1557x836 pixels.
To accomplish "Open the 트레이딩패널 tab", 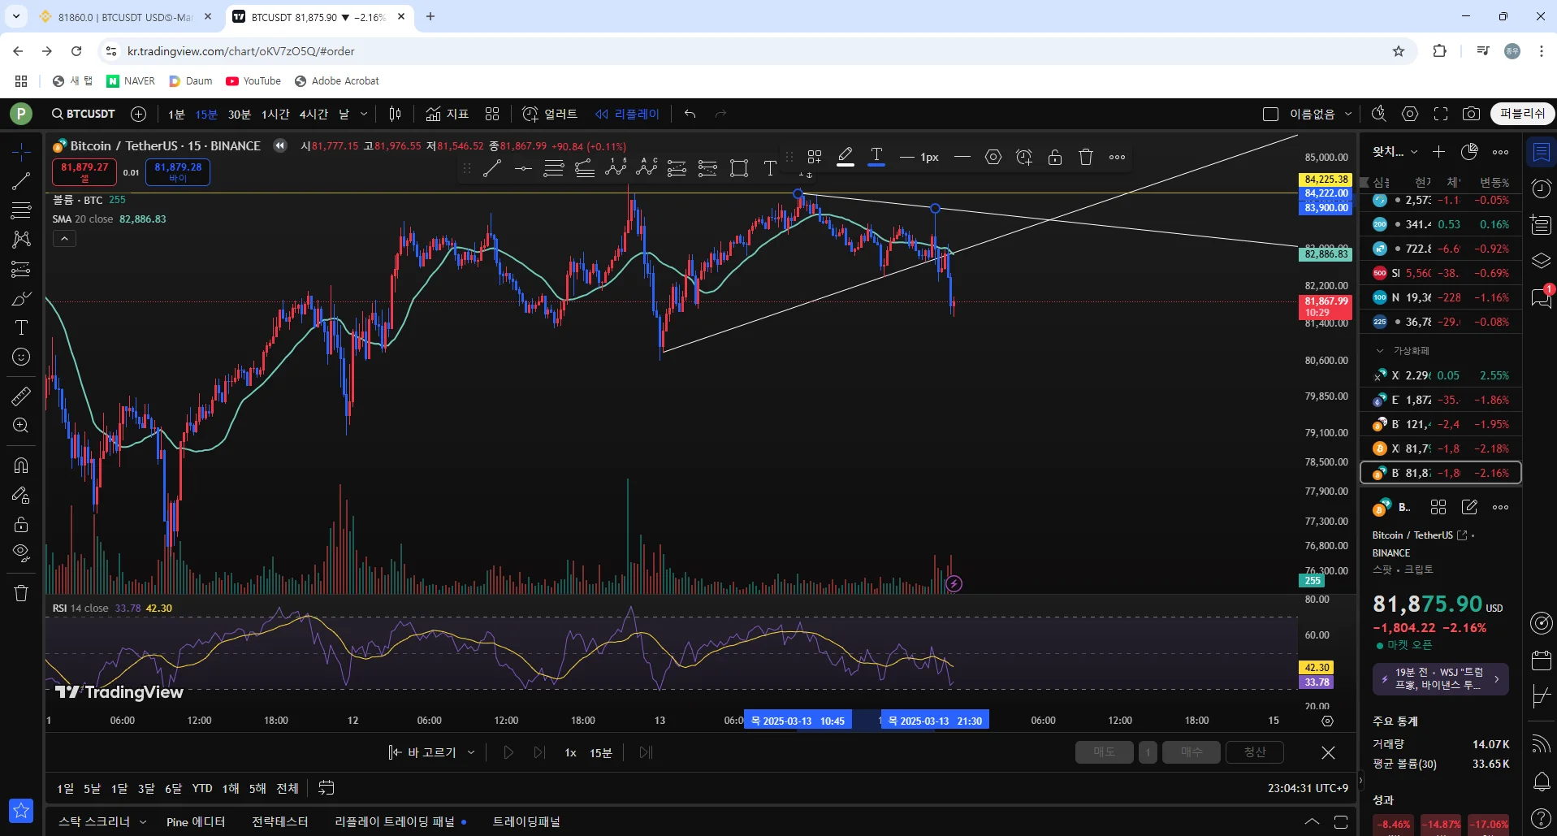I will [526, 822].
